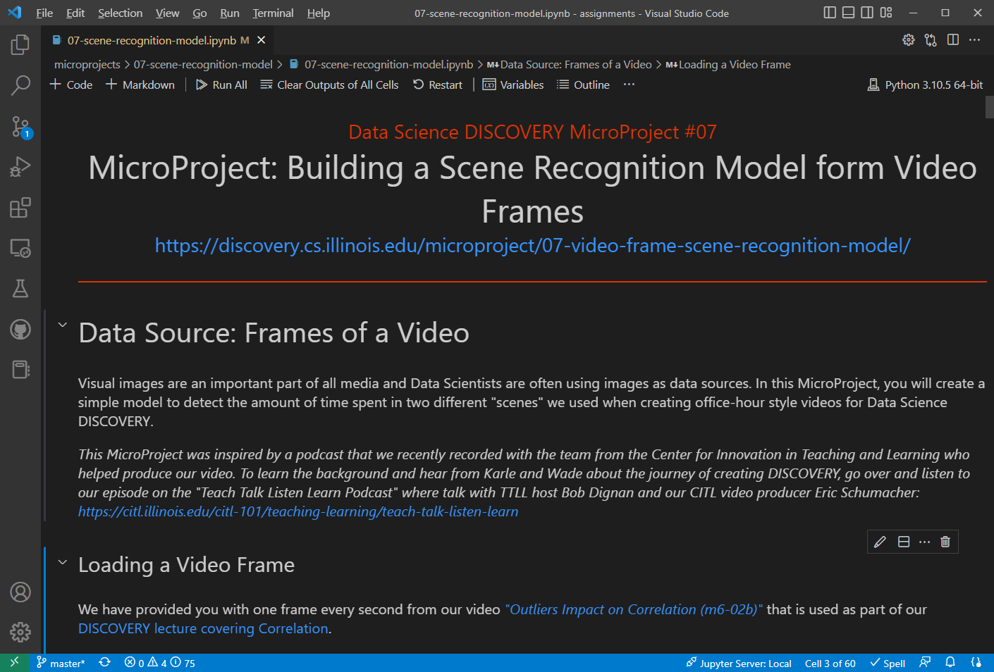Collapse the Loading a Video Frame section
Screen dimensions: 994x672
63,562
